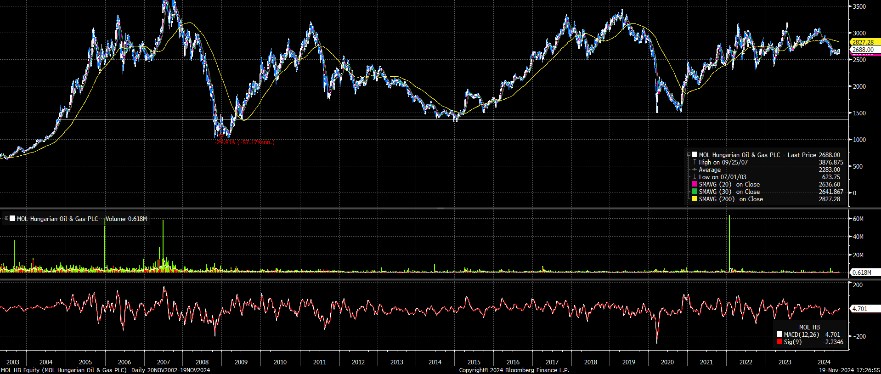Viewport: 881px width, 374px height.
Task: Click the 2003 year label on time axis
Action: (13, 362)
